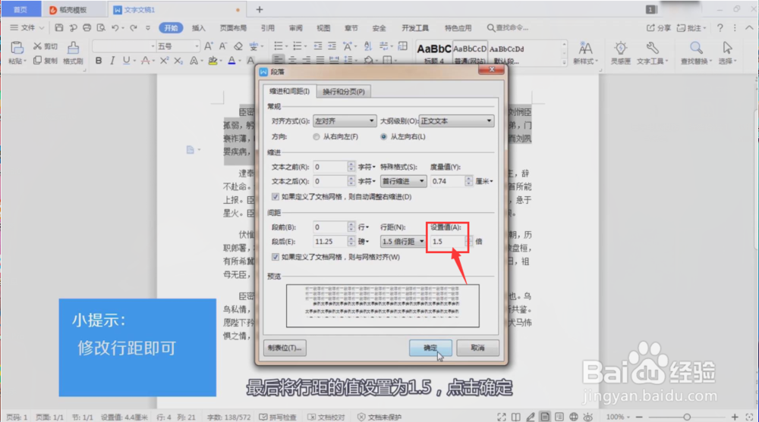The width and height of the screenshot is (759, 422).
Task: Click the zoom slider handle
Action: 687,417
